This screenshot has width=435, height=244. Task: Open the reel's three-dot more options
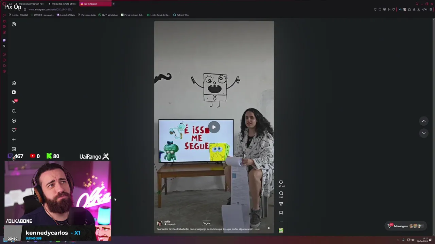(281, 222)
